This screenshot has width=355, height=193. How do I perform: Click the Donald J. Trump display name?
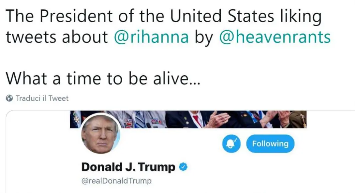(x=128, y=167)
